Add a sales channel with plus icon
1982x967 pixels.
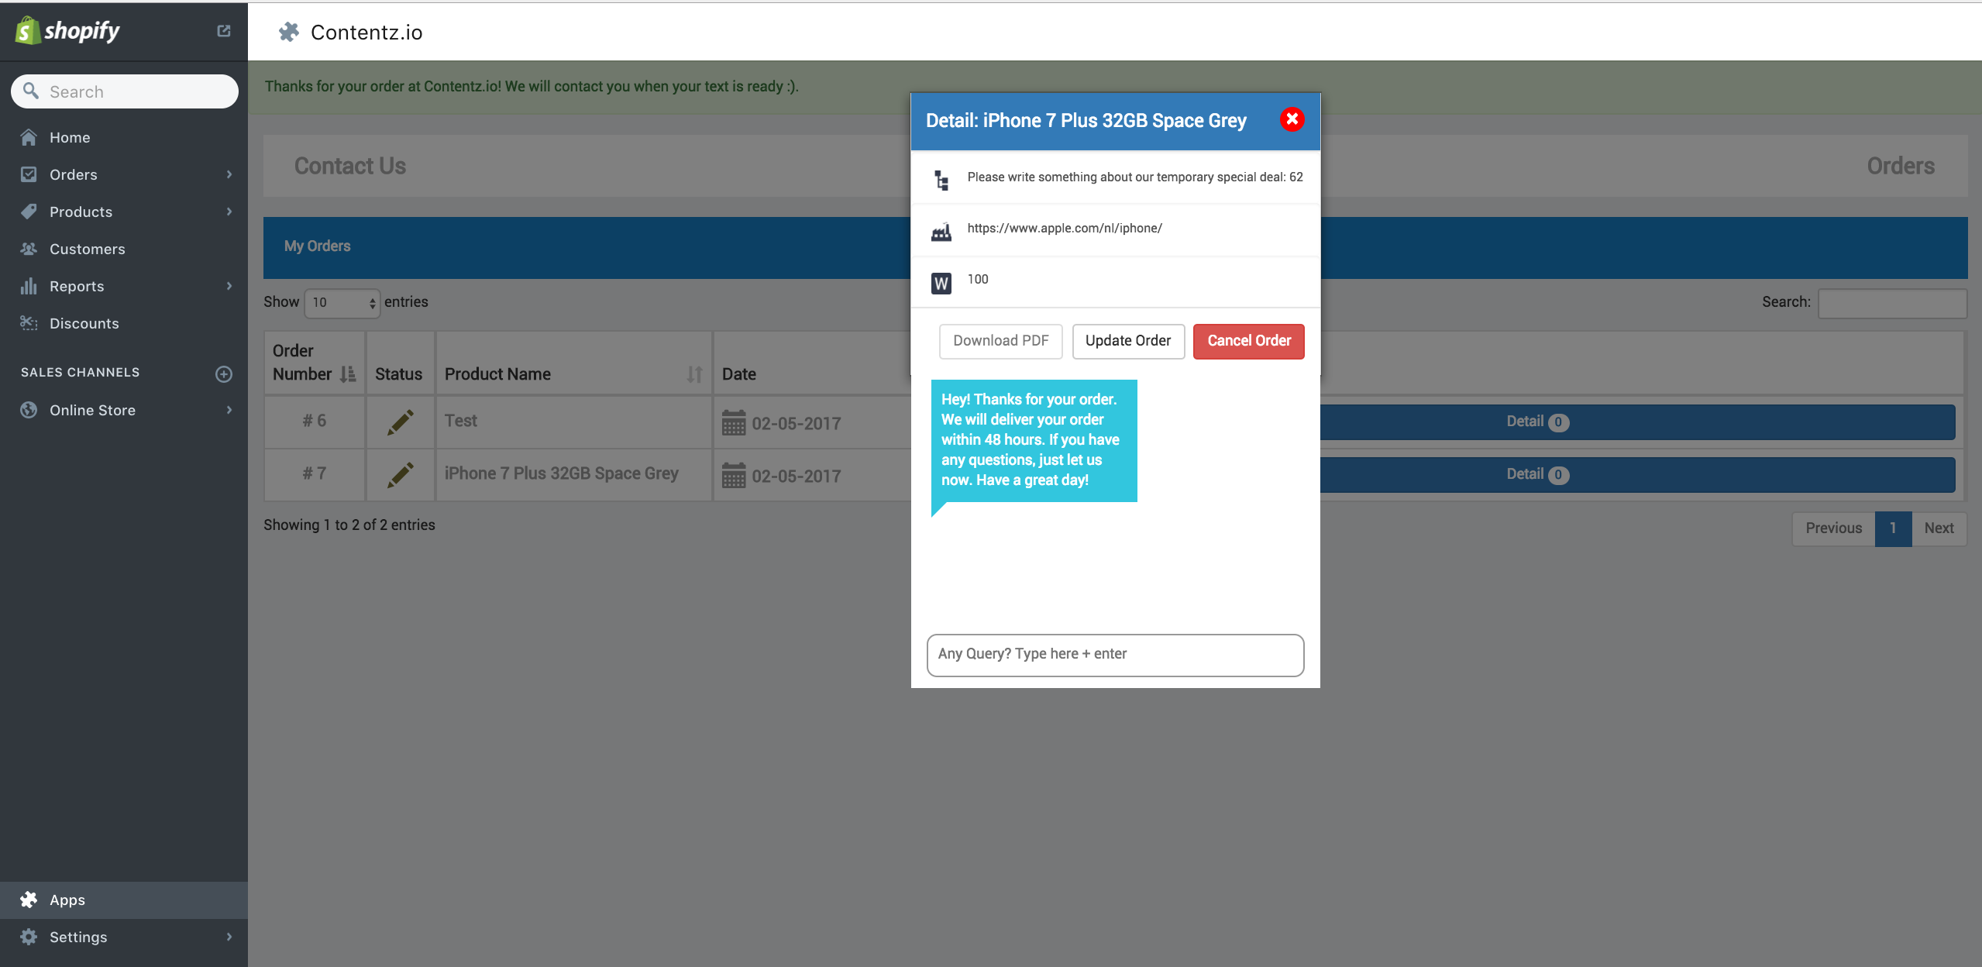[x=224, y=373]
